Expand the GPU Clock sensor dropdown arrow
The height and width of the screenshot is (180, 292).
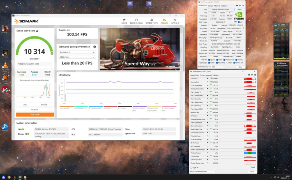[x=207, y=78]
